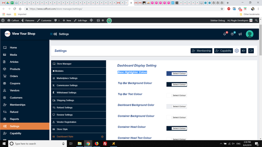Open the video tutorial icon button
262x147 pixels.
click(251, 51)
